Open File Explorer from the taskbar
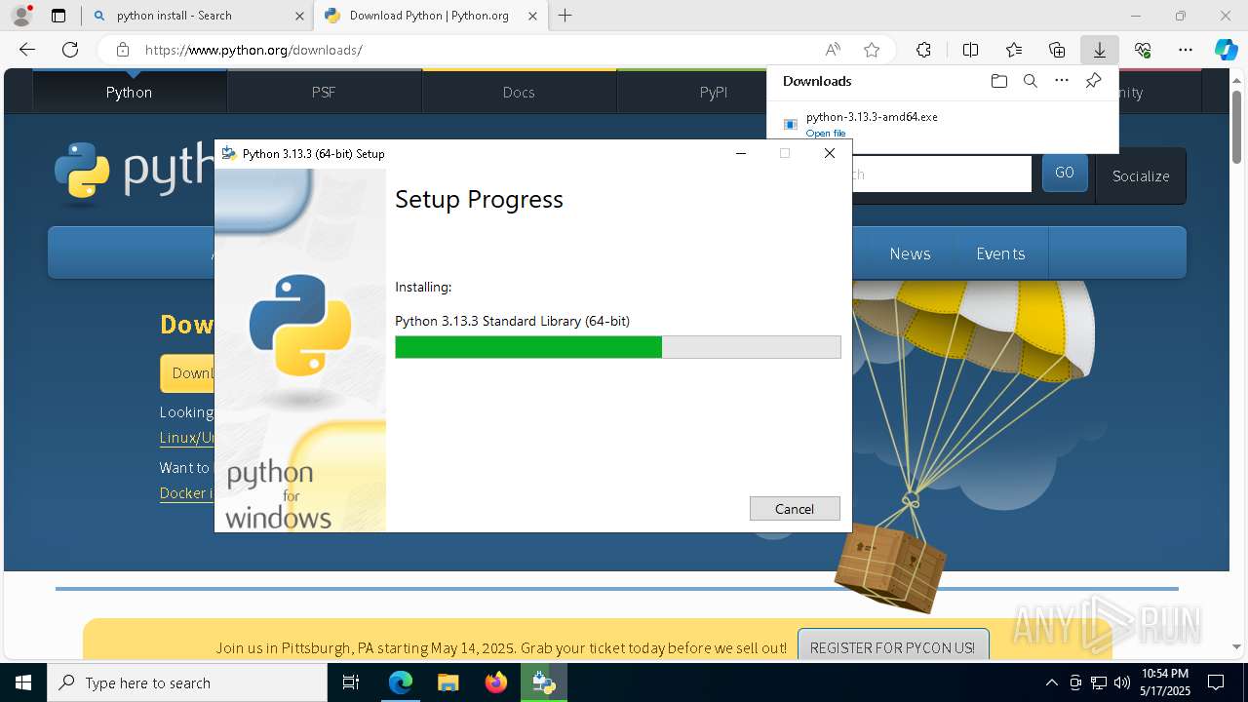1248x702 pixels. [448, 682]
